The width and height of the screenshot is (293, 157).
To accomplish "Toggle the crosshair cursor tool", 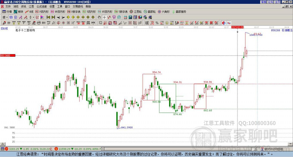I will pos(104,17).
